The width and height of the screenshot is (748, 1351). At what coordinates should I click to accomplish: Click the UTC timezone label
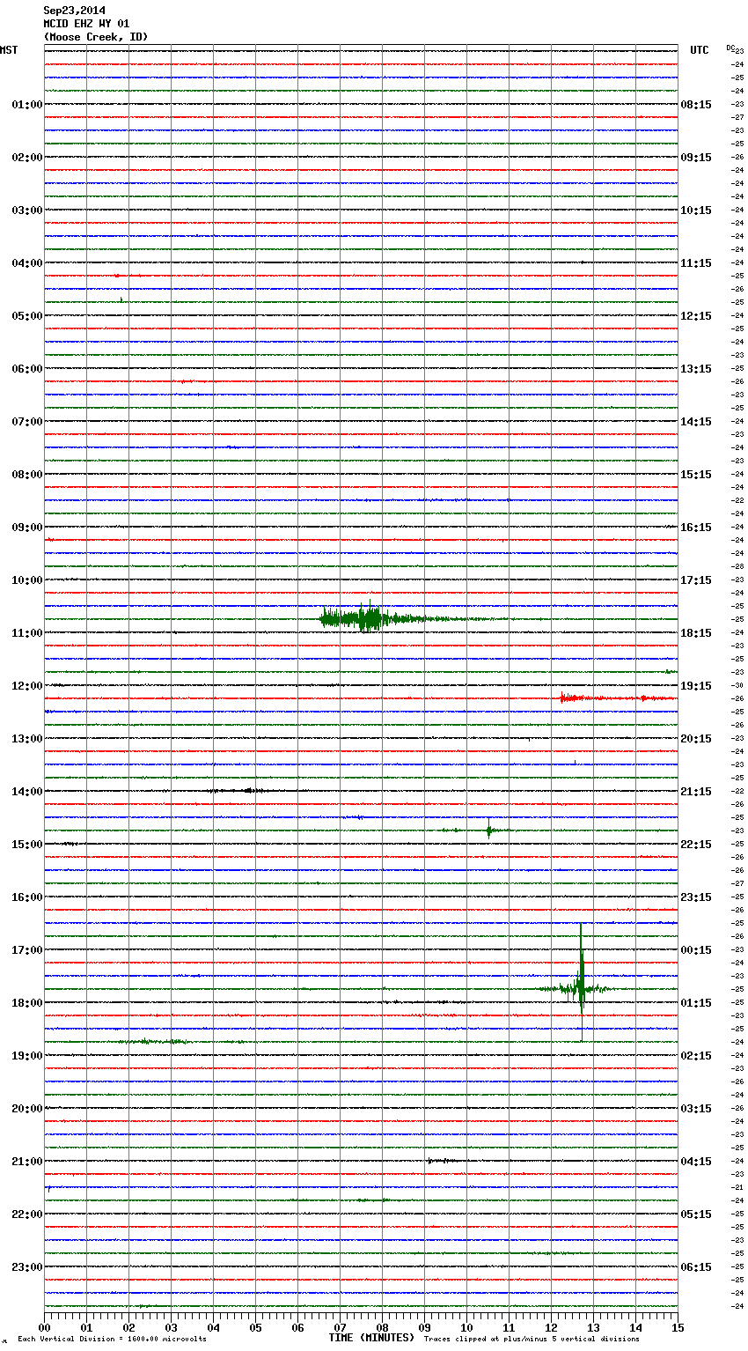700,50
